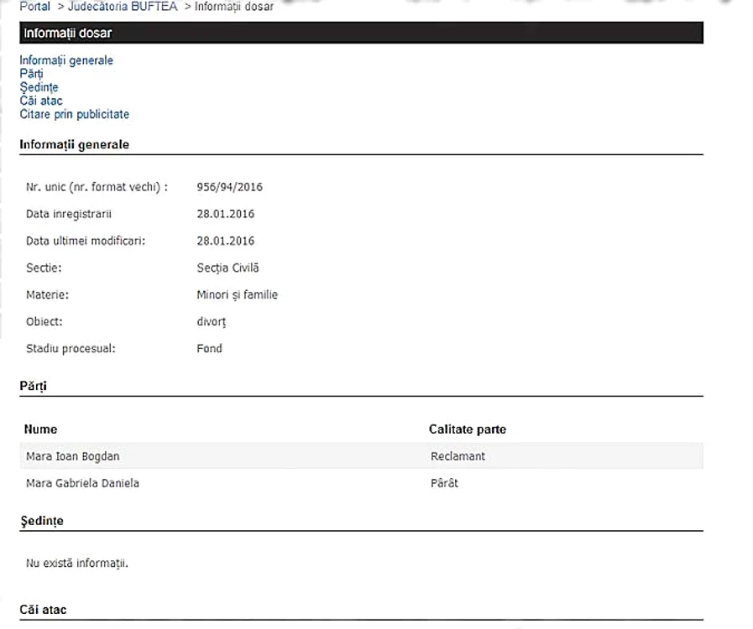Click the divorț object value
This screenshot has width=753, height=629.
pyautogui.click(x=212, y=321)
